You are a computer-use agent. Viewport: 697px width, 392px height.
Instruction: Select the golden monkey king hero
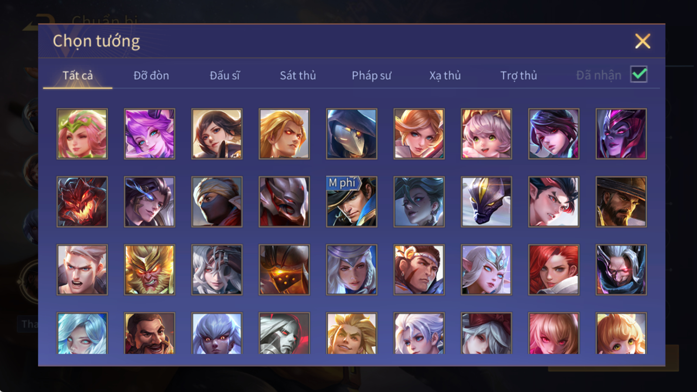[149, 270]
